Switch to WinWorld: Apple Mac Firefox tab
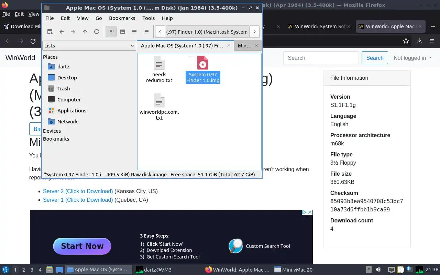The height and width of the screenshot is (275, 440). tap(390, 26)
